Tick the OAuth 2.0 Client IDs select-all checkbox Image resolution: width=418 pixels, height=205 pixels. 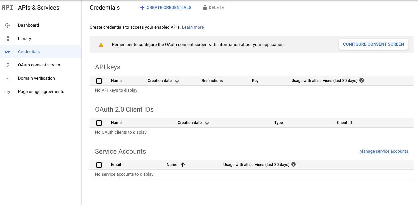click(x=99, y=123)
